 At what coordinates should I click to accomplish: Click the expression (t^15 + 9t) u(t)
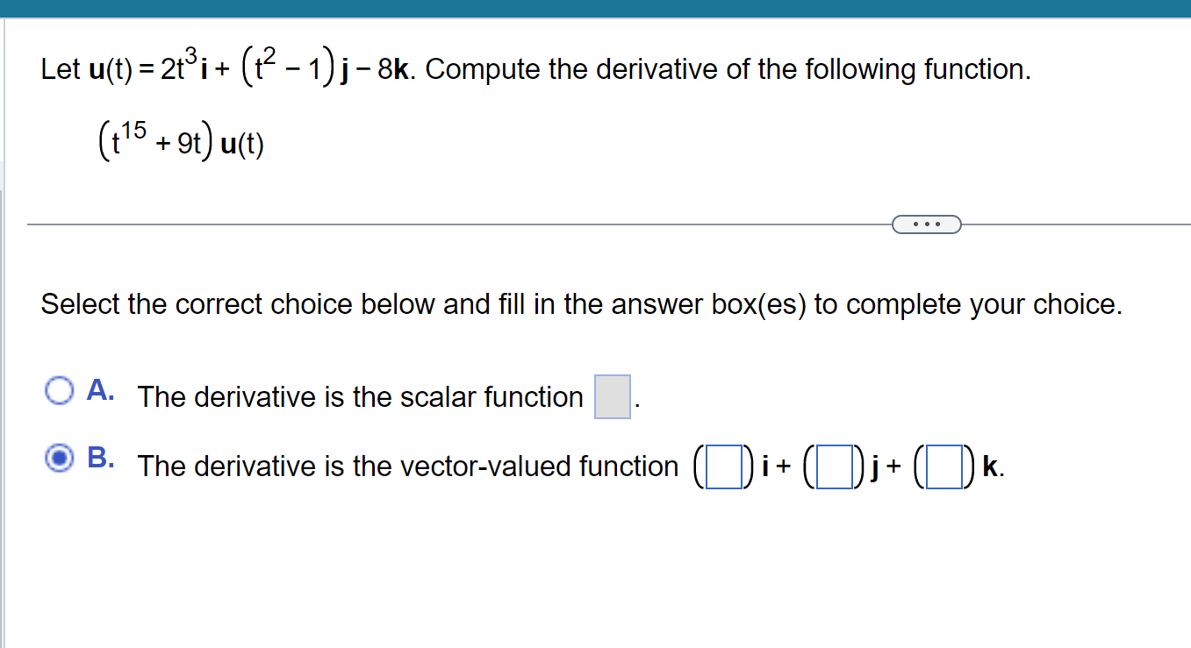180,140
